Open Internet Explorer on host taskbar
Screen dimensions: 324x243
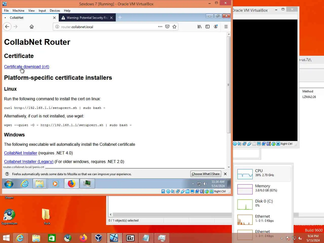[x=20, y=238]
